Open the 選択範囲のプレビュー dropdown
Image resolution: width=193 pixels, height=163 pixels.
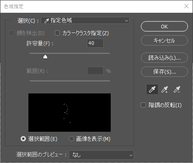pos(101,155)
